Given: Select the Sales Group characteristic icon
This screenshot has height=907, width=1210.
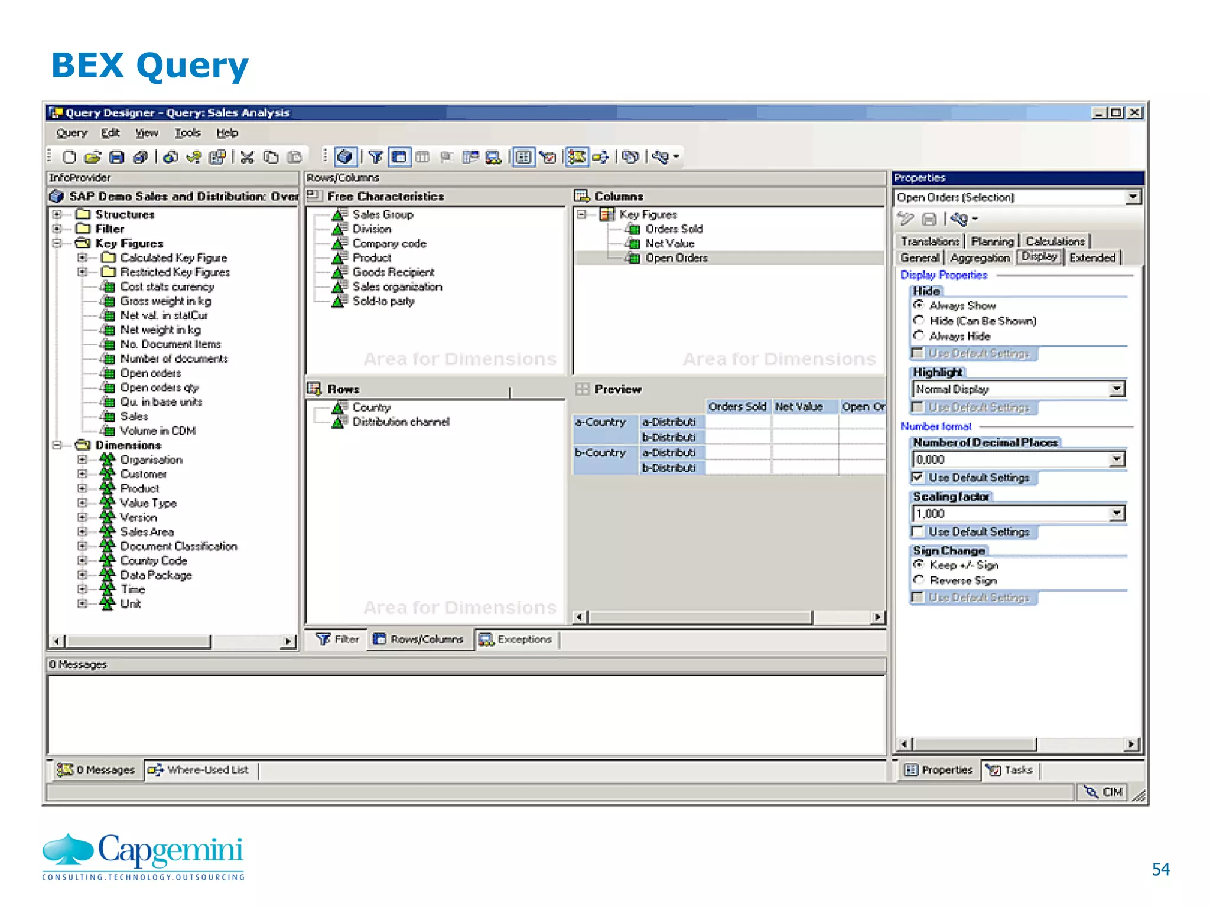Looking at the screenshot, I should (x=339, y=214).
